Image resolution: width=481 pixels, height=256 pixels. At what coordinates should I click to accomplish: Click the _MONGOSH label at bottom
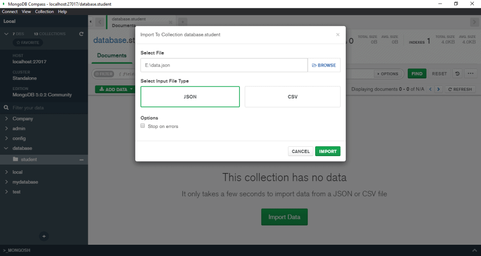(x=17, y=250)
